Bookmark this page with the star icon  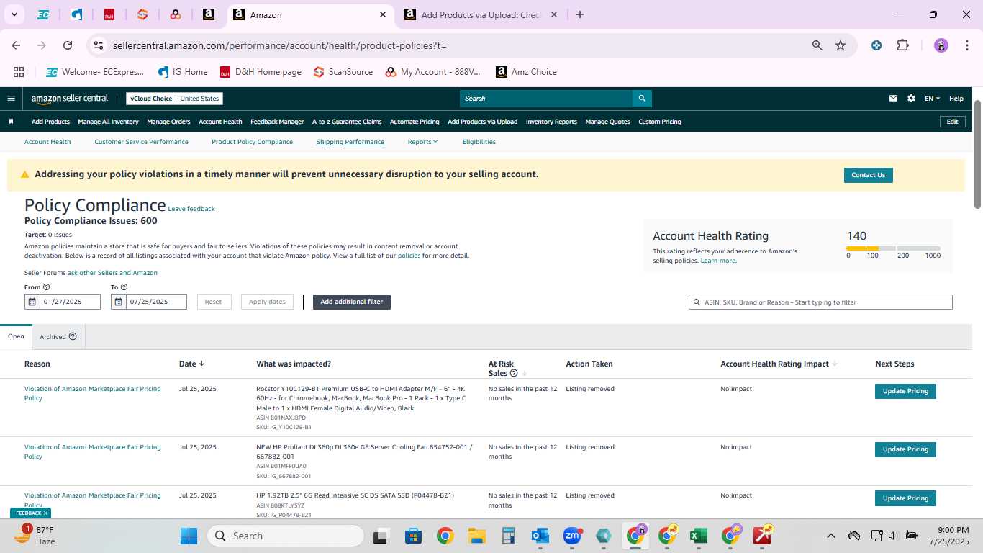pyautogui.click(x=841, y=45)
